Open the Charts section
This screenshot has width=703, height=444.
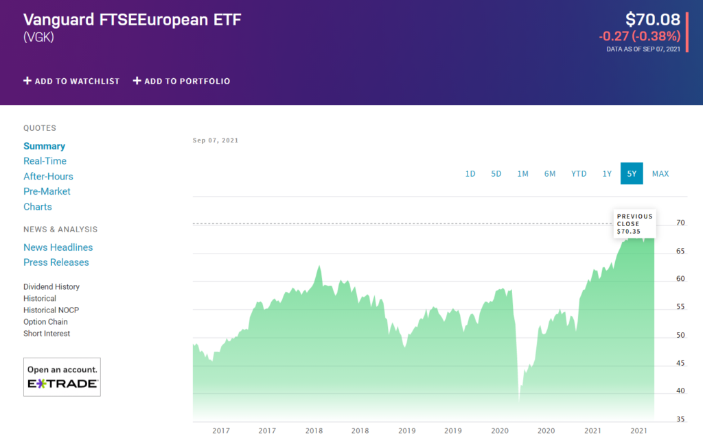click(37, 206)
